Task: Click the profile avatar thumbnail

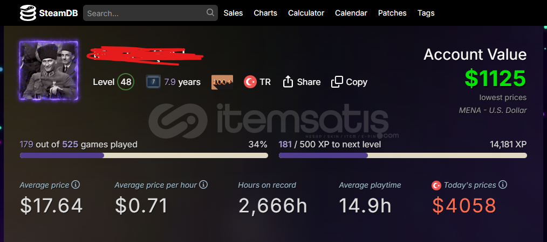Action: [x=49, y=70]
